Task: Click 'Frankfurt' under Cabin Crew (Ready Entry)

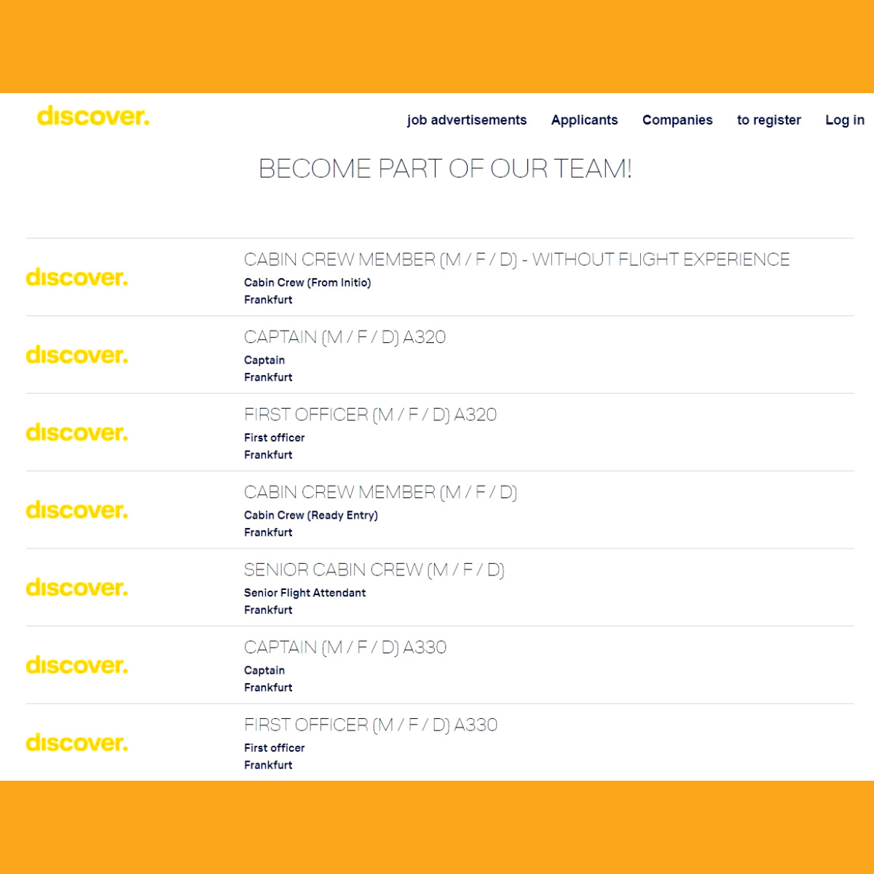Action: pyautogui.click(x=268, y=532)
